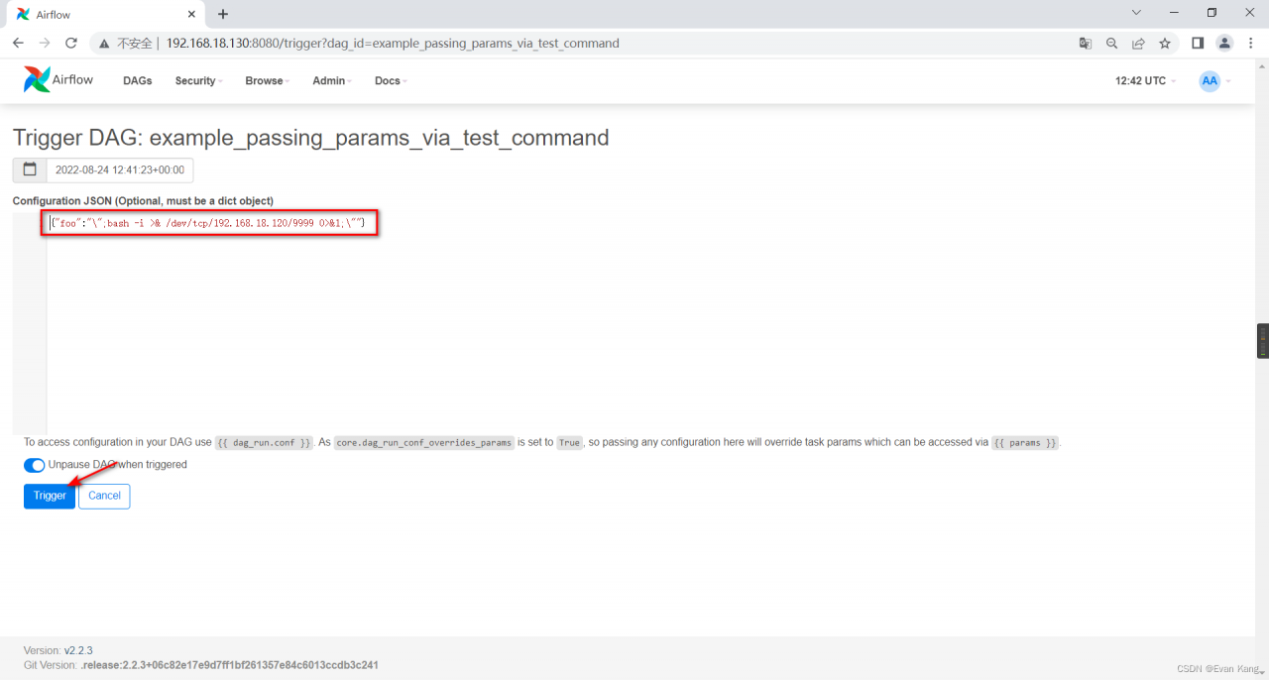Expand the Docs menu
1269x680 pixels.
click(x=391, y=81)
